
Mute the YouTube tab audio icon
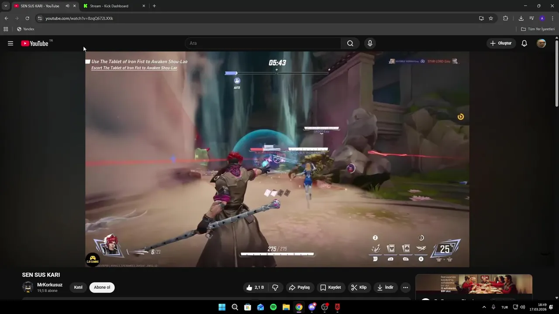67,6
